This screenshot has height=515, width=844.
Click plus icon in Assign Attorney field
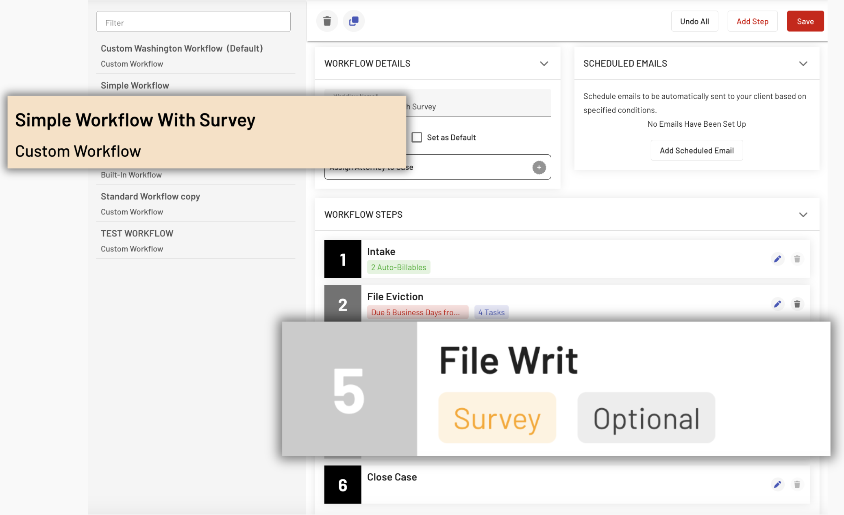(539, 167)
